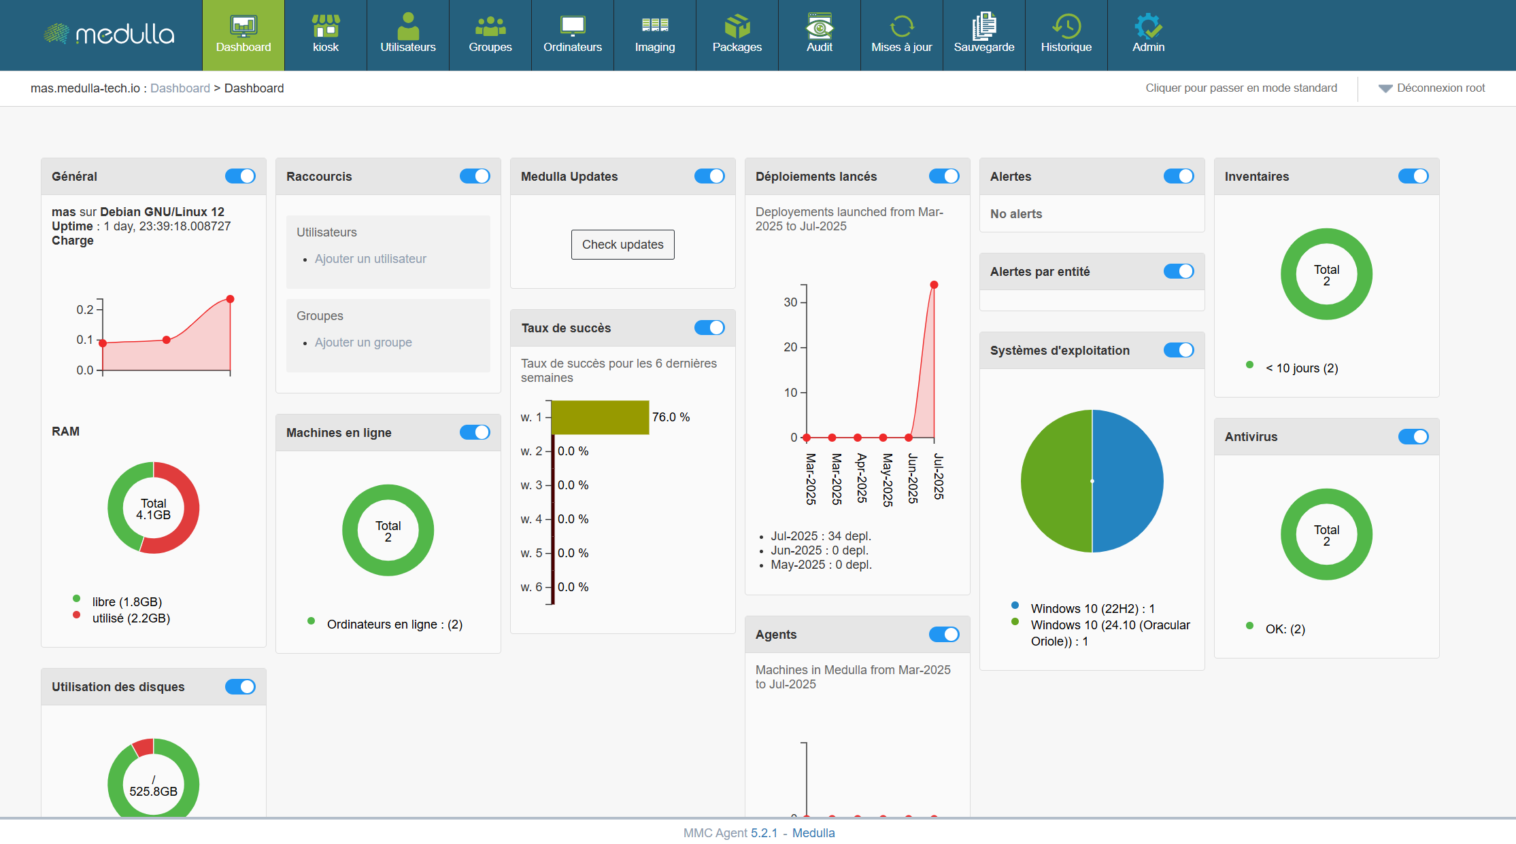Open the Groupes module icon
The height and width of the screenshot is (844, 1516).
point(490,35)
